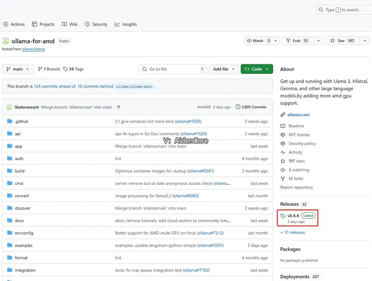Click the docs folder icon
The width and height of the screenshot is (372, 281).
pyautogui.click(x=10, y=220)
